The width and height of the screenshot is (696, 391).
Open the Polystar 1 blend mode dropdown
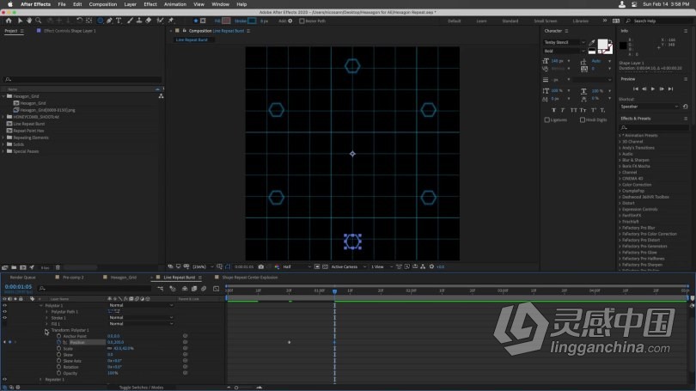[x=141, y=305]
